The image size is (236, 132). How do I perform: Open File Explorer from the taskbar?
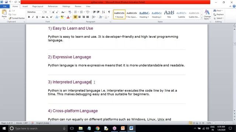point(81,128)
